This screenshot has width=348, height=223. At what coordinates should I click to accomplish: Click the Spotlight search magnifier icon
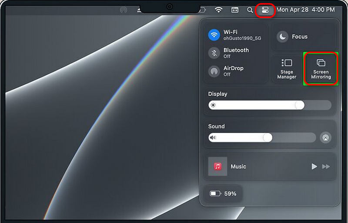250,10
